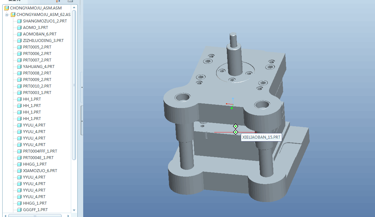Screen dimensions: 375x217
Task: Click the assembly icon beside CHONGYAMOJU_ASM.ASM
Action: (6, 8)
